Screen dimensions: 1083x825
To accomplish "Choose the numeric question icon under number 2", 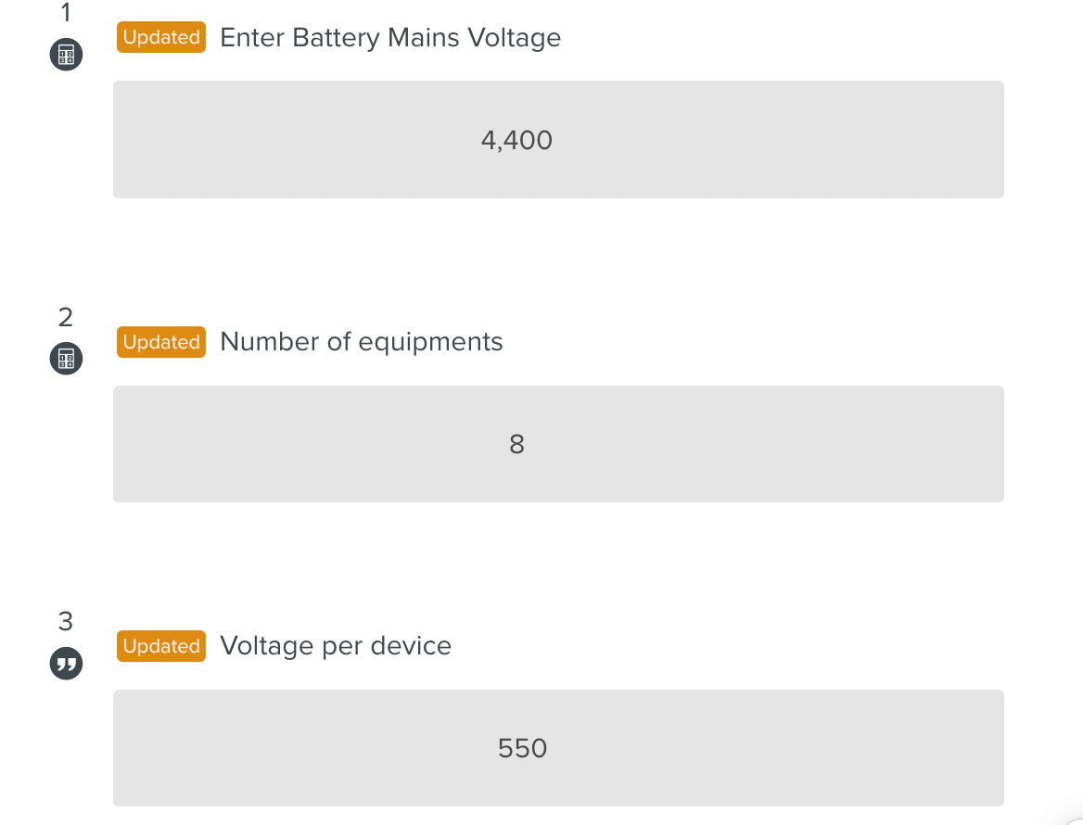I will (x=65, y=358).
